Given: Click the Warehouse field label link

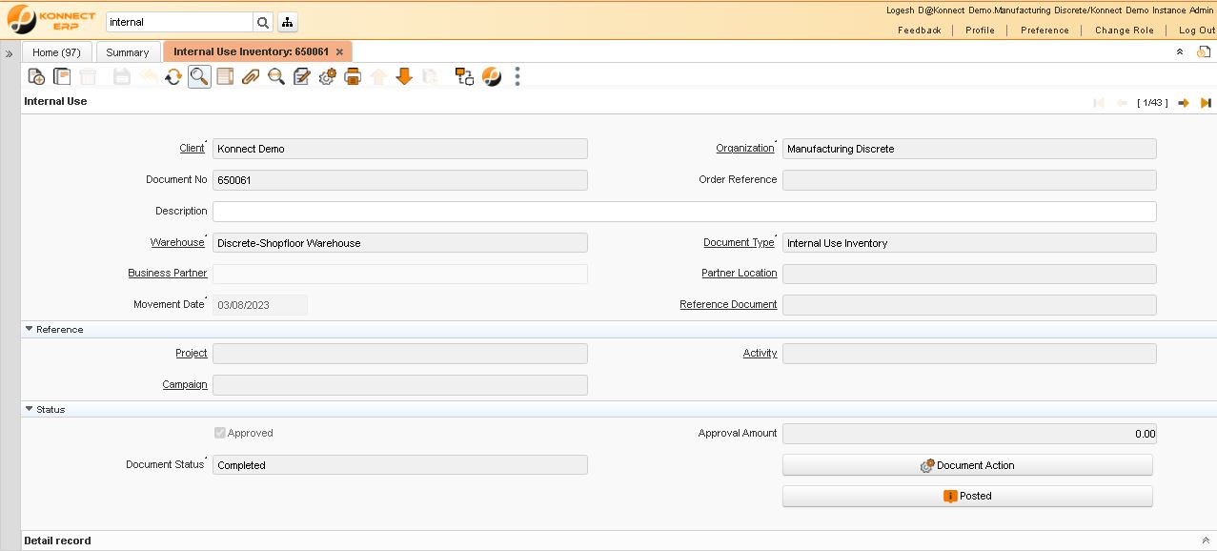Looking at the screenshot, I should click(x=177, y=242).
